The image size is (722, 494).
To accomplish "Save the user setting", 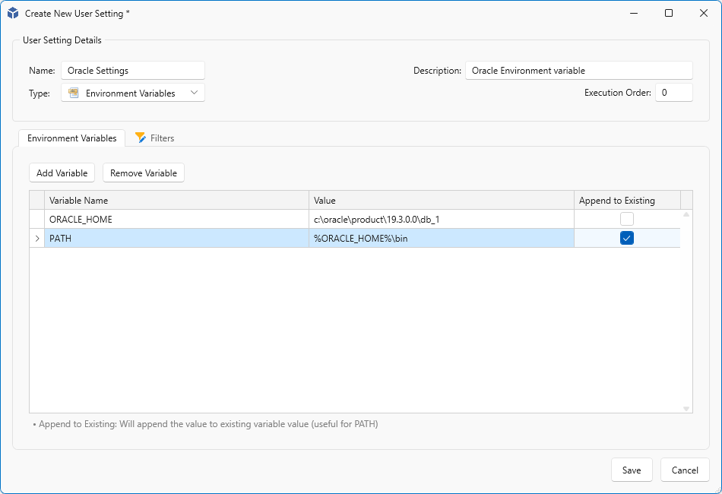I will click(x=632, y=470).
